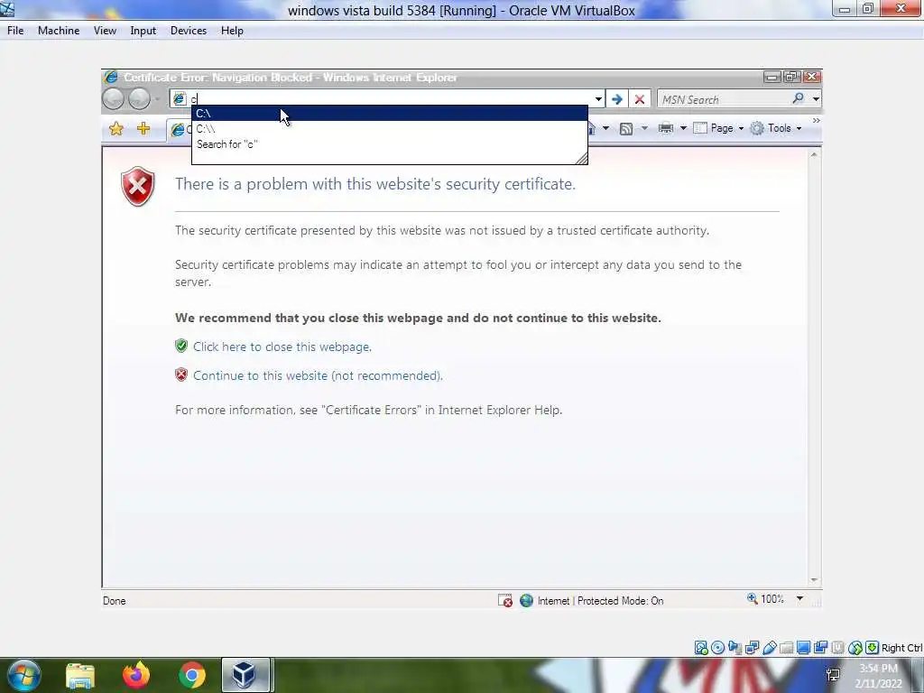Click "Continue to this website (not recommended)" link

pyautogui.click(x=318, y=375)
